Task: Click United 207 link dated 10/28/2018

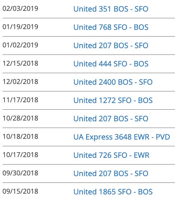Action: tap(111, 119)
